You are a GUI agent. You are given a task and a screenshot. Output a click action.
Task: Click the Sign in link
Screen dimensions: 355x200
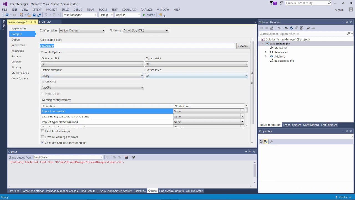(339, 10)
